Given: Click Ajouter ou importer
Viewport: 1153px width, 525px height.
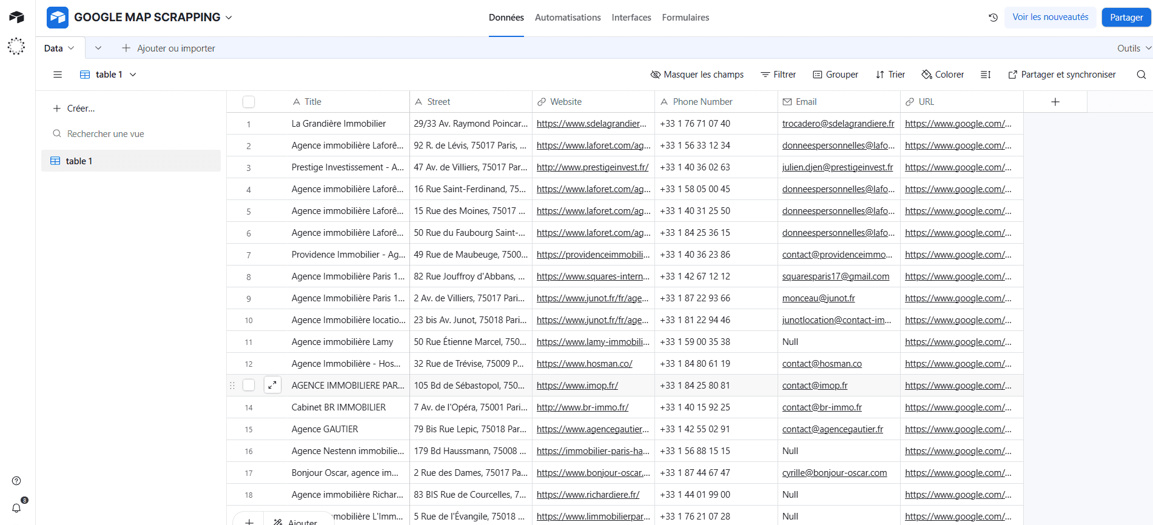Looking at the screenshot, I should coord(169,48).
